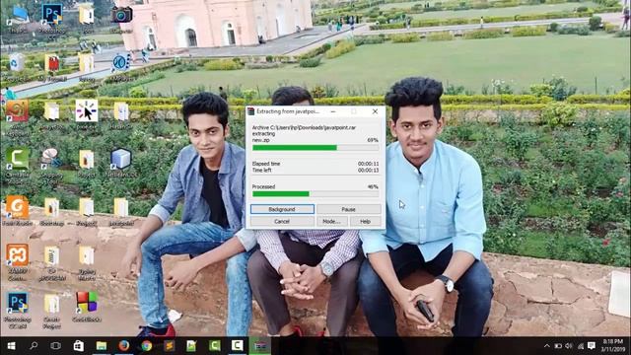
Task: Cancel the extraction
Action: tap(282, 221)
